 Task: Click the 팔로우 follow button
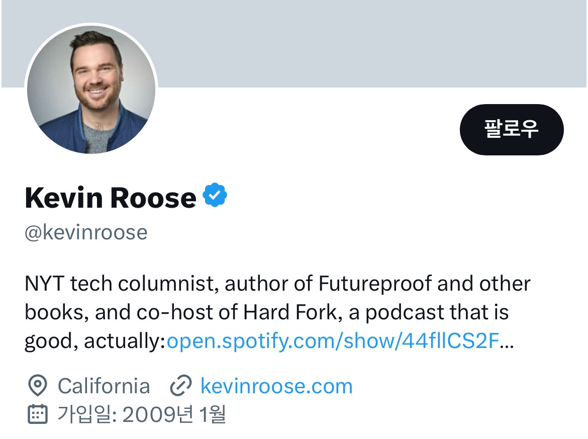point(512,129)
